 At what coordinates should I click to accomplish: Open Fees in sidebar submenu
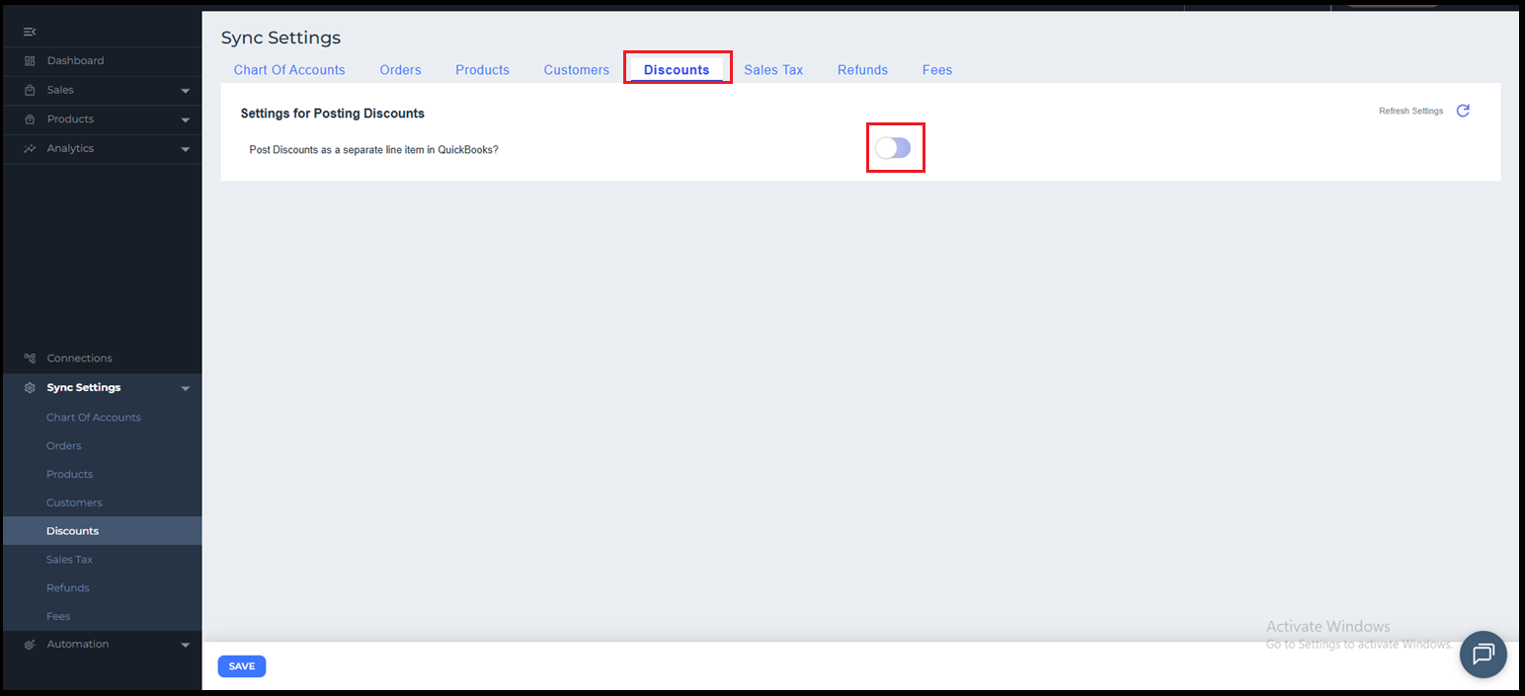[58, 617]
